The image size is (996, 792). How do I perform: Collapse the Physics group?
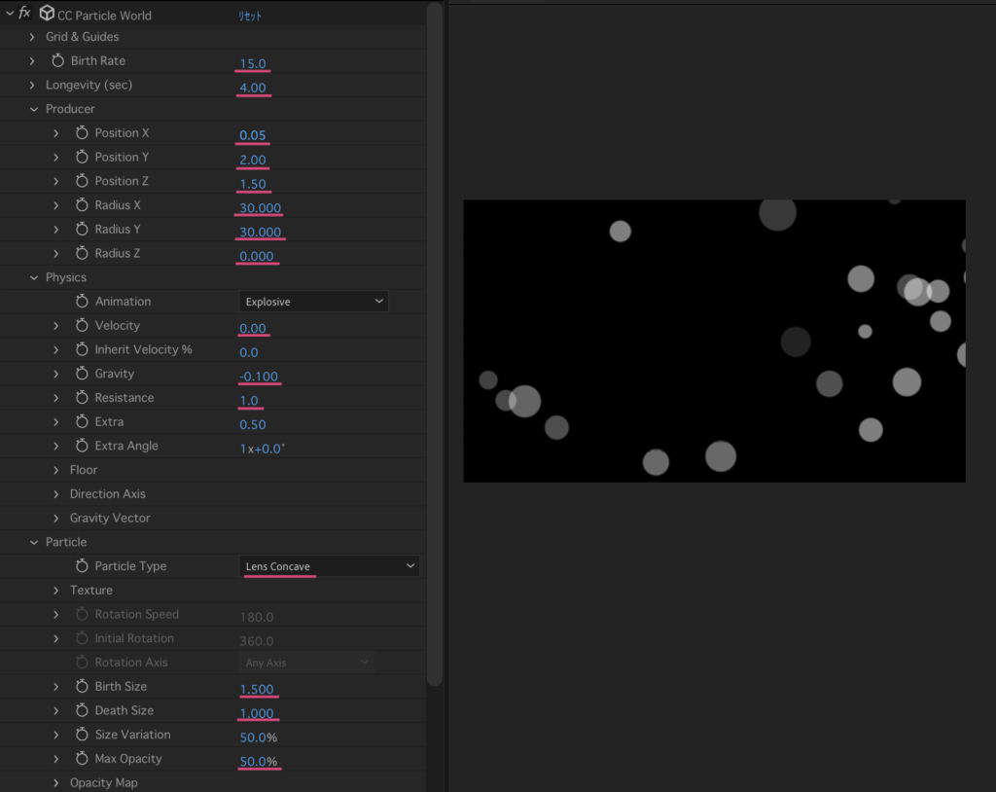[33, 277]
